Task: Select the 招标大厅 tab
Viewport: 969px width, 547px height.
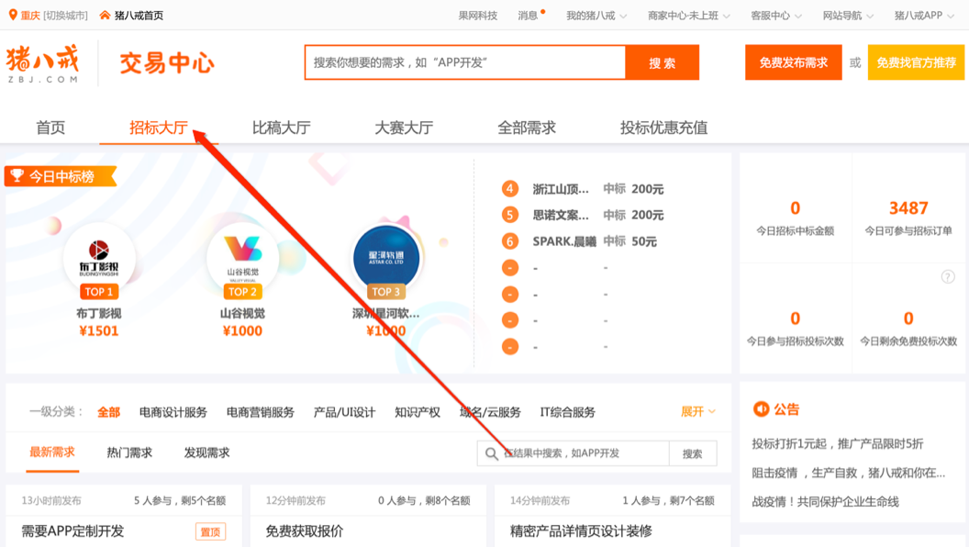Action: point(158,128)
